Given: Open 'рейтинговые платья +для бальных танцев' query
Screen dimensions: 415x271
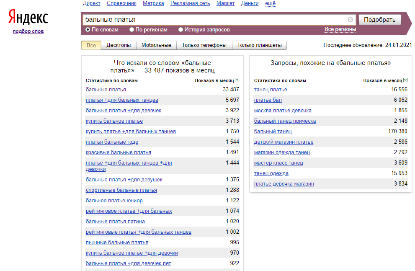Looking at the screenshot, I should tap(139, 232).
